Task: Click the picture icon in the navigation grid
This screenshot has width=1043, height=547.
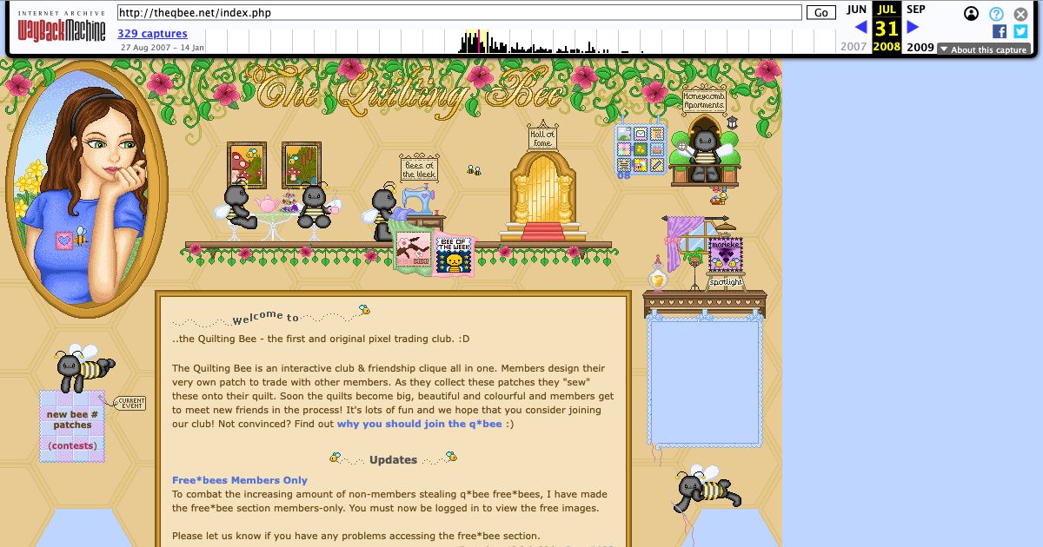Action: tap(624, 133)
